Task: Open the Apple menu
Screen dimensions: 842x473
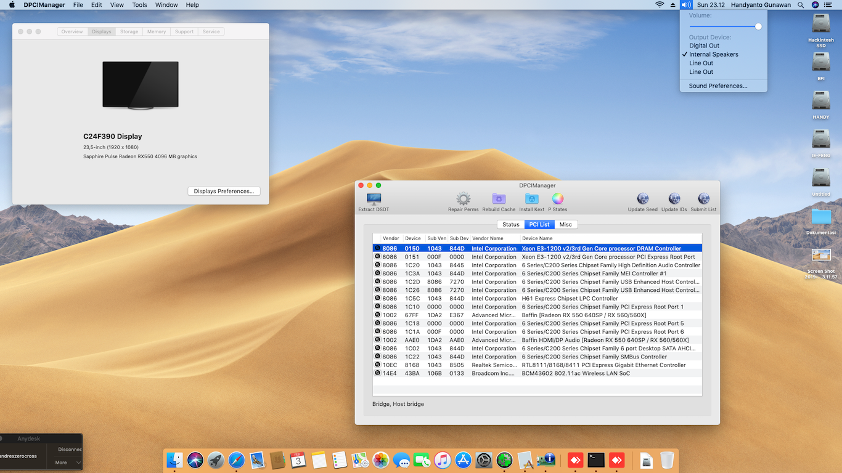Action: click(x=12, y=5)
